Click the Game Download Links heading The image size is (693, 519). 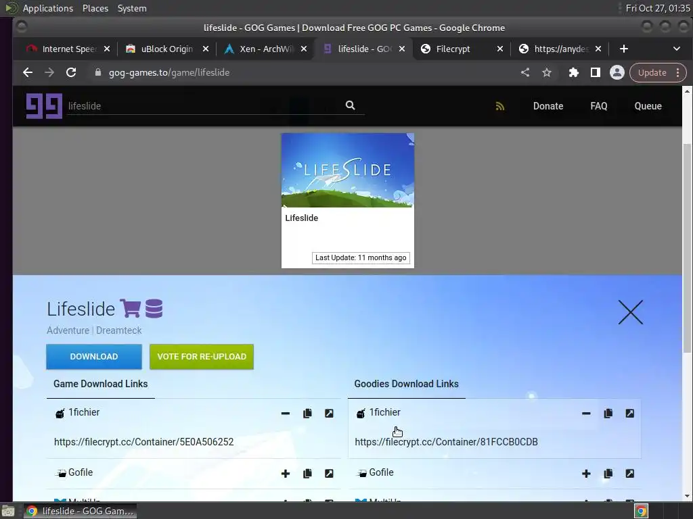100,384
